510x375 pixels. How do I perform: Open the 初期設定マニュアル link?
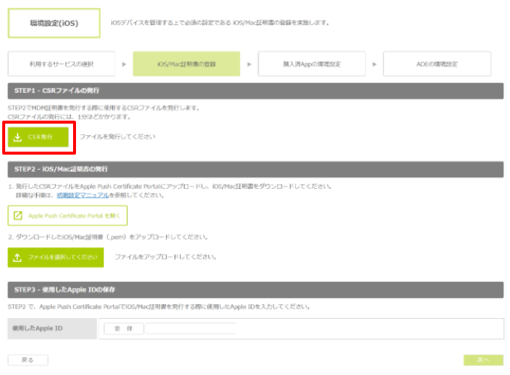[83, 195]
